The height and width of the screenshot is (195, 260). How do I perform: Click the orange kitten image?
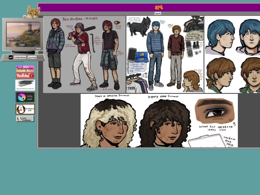click(32, 12)
